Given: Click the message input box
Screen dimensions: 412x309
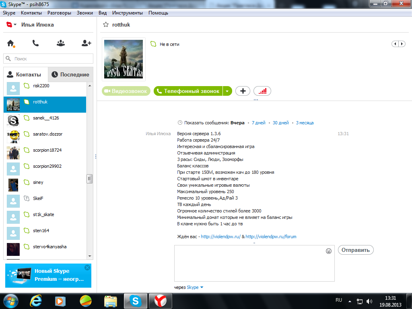Looking at the screenshot, I should tap(254, 263).
